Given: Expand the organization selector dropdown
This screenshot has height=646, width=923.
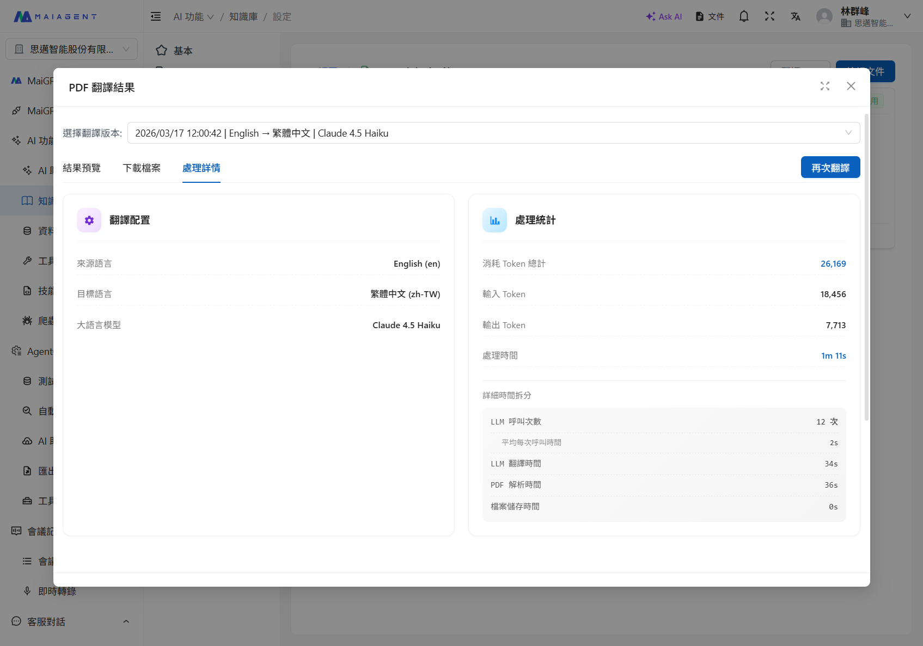Looking at the screenshot, I should (71, 49).
